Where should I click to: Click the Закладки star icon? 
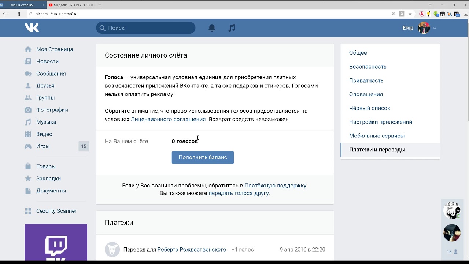[28, 179]
